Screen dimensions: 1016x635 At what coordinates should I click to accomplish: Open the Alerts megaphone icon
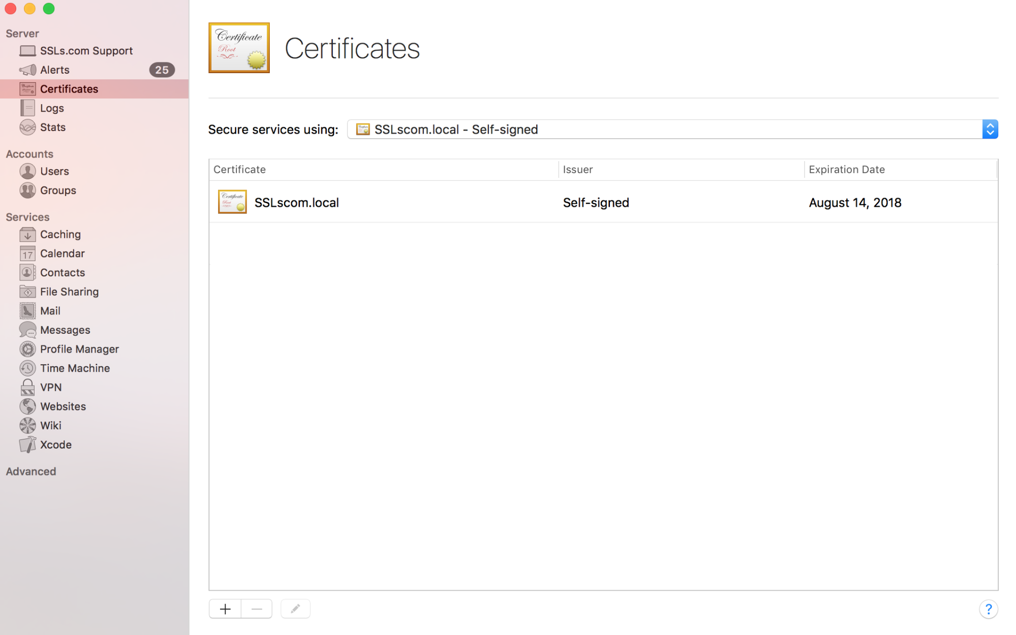pos(27,70)
